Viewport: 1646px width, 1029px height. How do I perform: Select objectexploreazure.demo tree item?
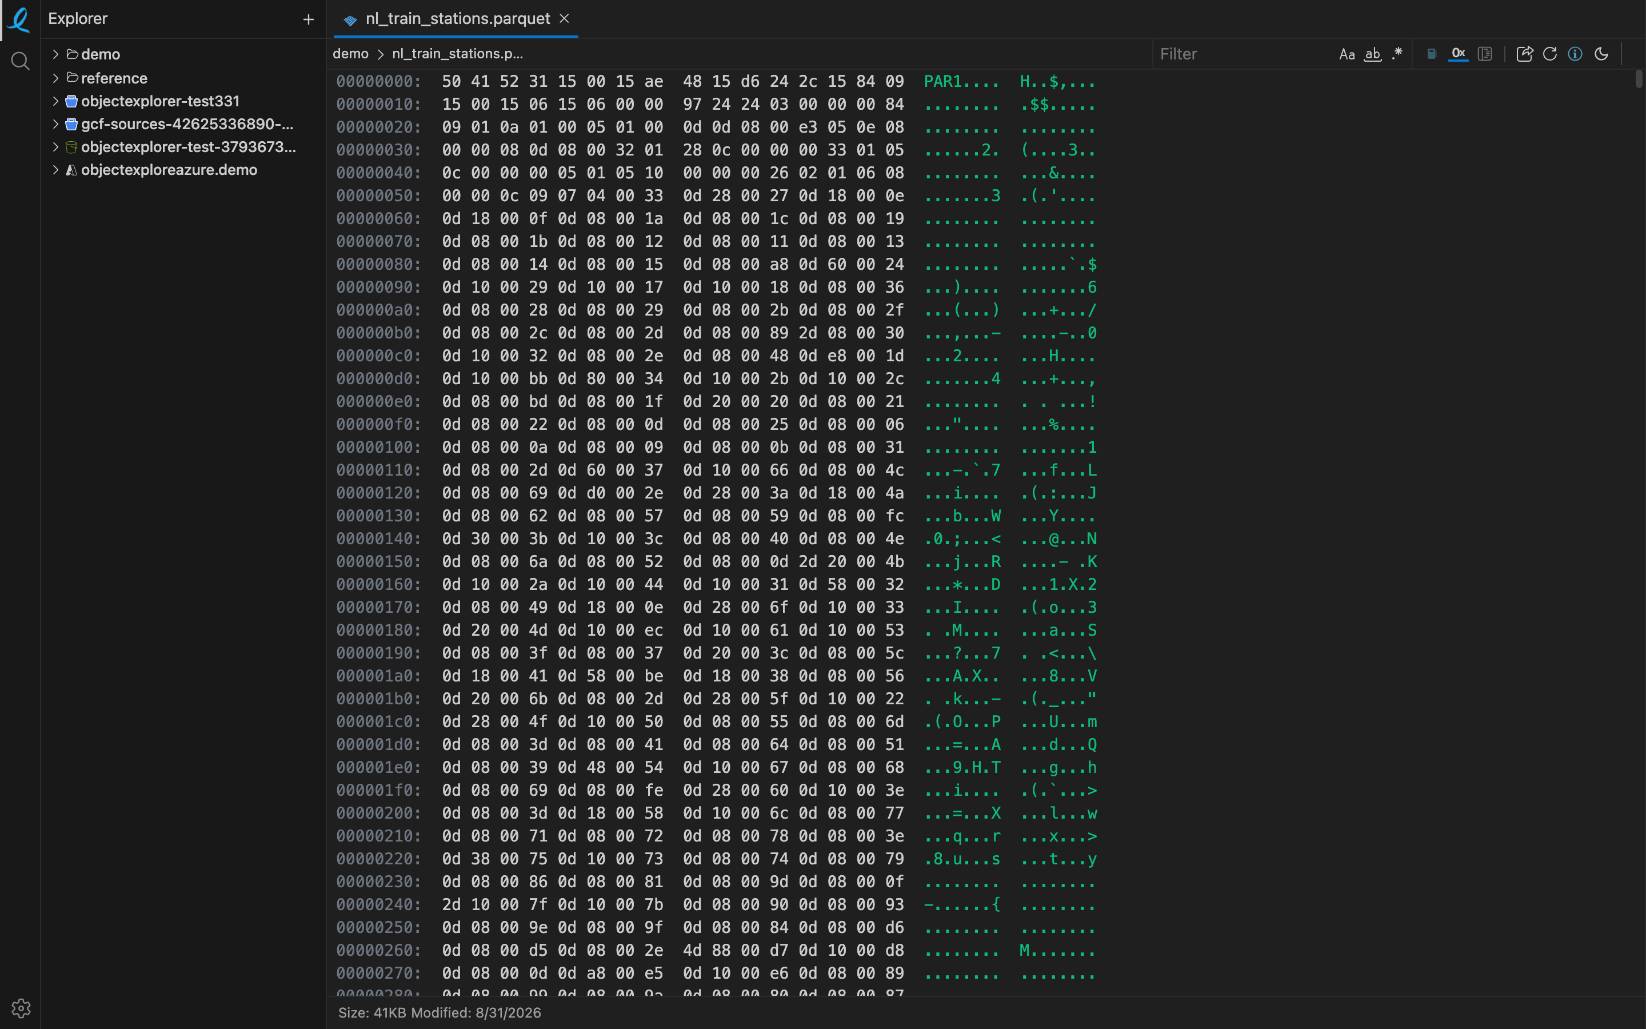[x=183, y=169]
